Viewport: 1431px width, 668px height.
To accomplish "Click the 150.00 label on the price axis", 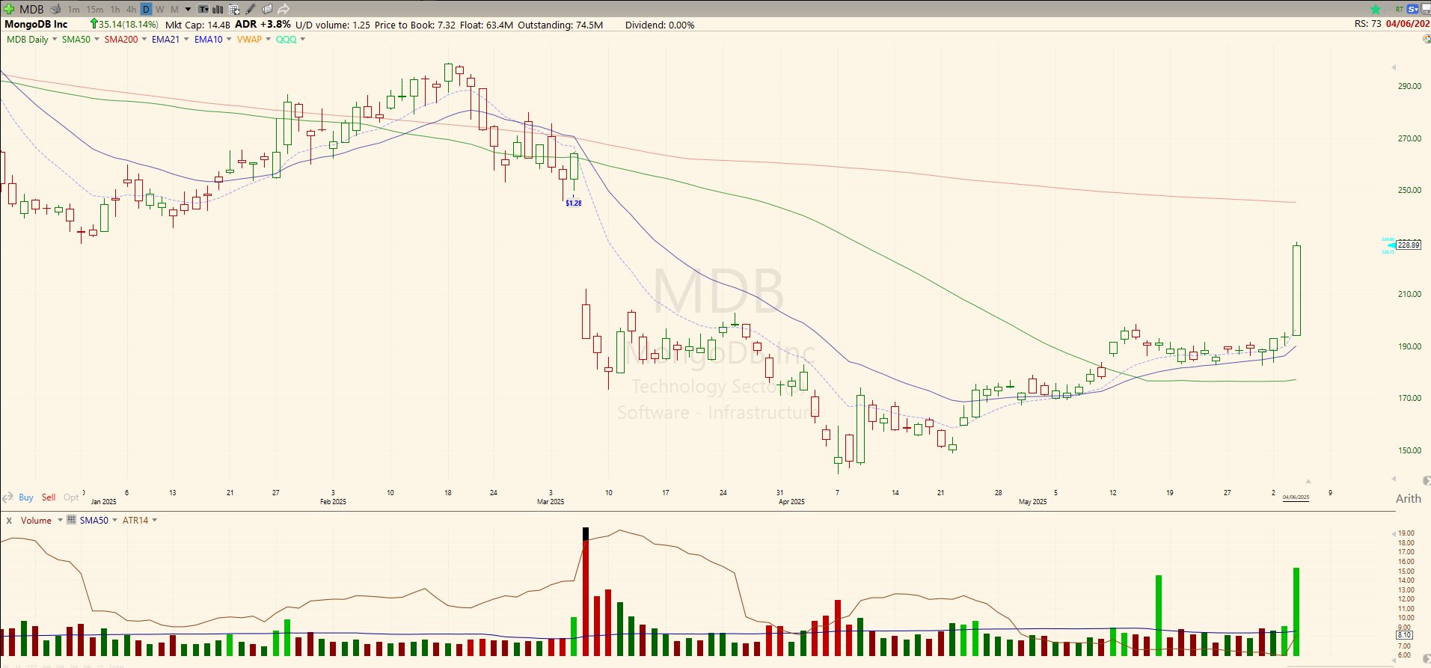I will 1409,450.
